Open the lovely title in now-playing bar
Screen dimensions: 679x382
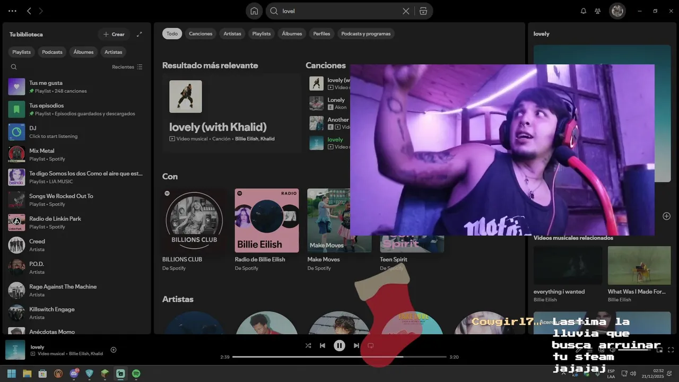coord(37,347)
